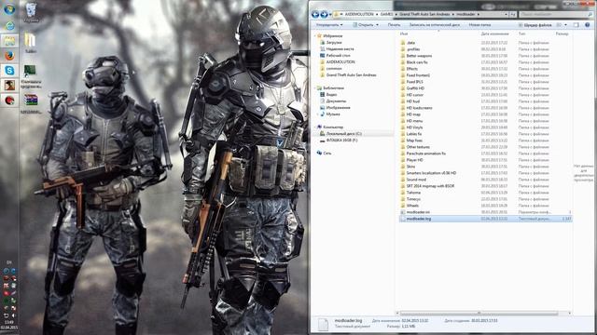Open Skype from the taskbar
Screen dimensions: 597x335
(9, 71)
